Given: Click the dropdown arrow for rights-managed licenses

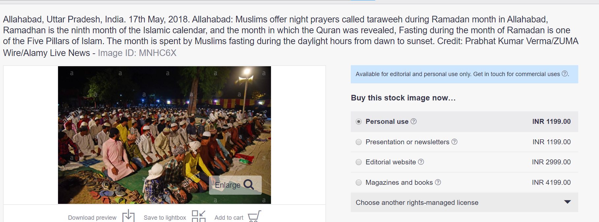Looking at the screenshot, I should (x=567, y=202).
